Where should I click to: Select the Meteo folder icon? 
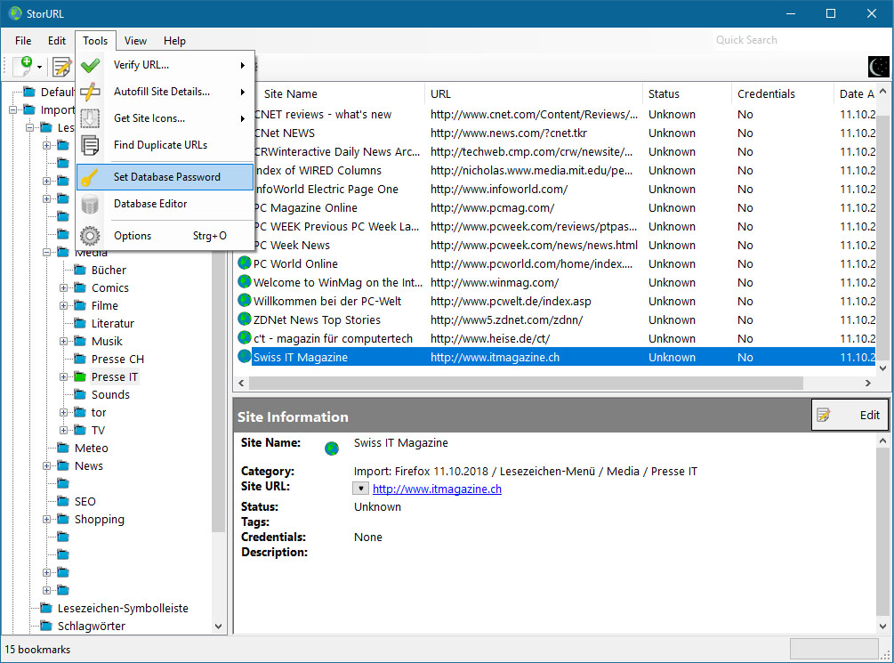(x=63, y=448)
